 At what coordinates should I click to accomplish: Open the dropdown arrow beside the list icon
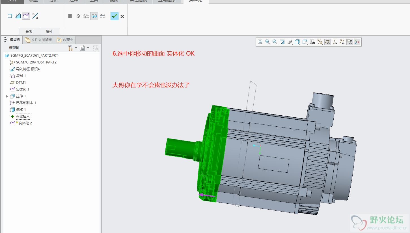coord(88,48)
